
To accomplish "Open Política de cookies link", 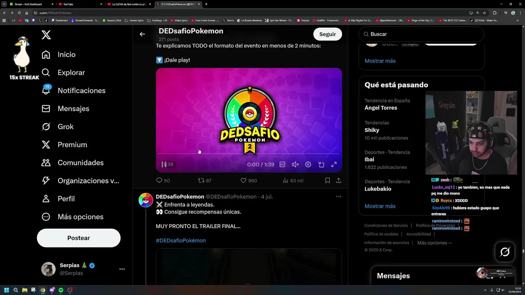I will pos(381,234).
